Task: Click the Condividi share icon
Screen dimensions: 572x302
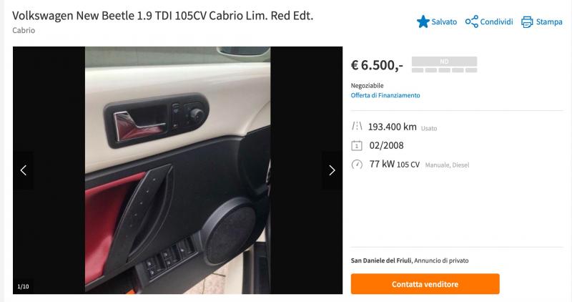Action: [471, 21]
